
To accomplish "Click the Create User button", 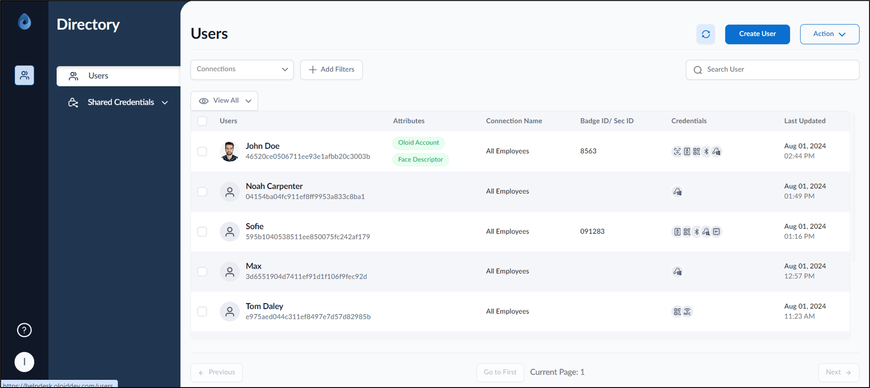I will point(758,34).
